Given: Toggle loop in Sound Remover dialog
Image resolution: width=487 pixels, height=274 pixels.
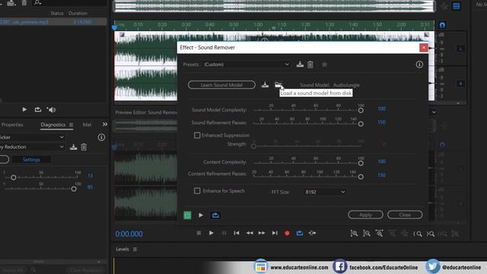Looking at the screenshot, I should (x=215, y=215).
